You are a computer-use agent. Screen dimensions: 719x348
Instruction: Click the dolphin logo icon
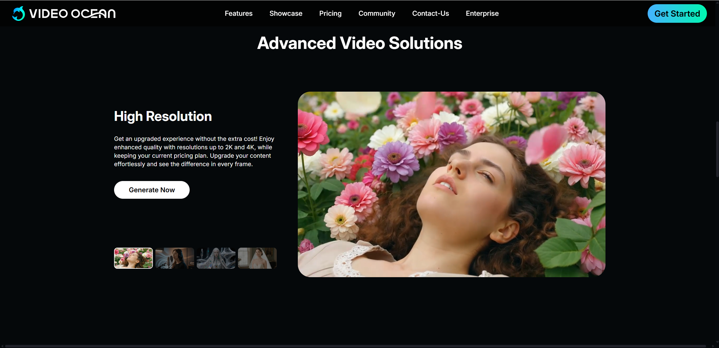19,13
